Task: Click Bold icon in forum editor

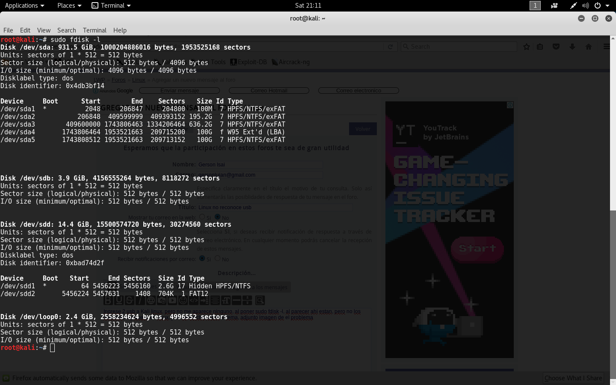Action: 107,300
